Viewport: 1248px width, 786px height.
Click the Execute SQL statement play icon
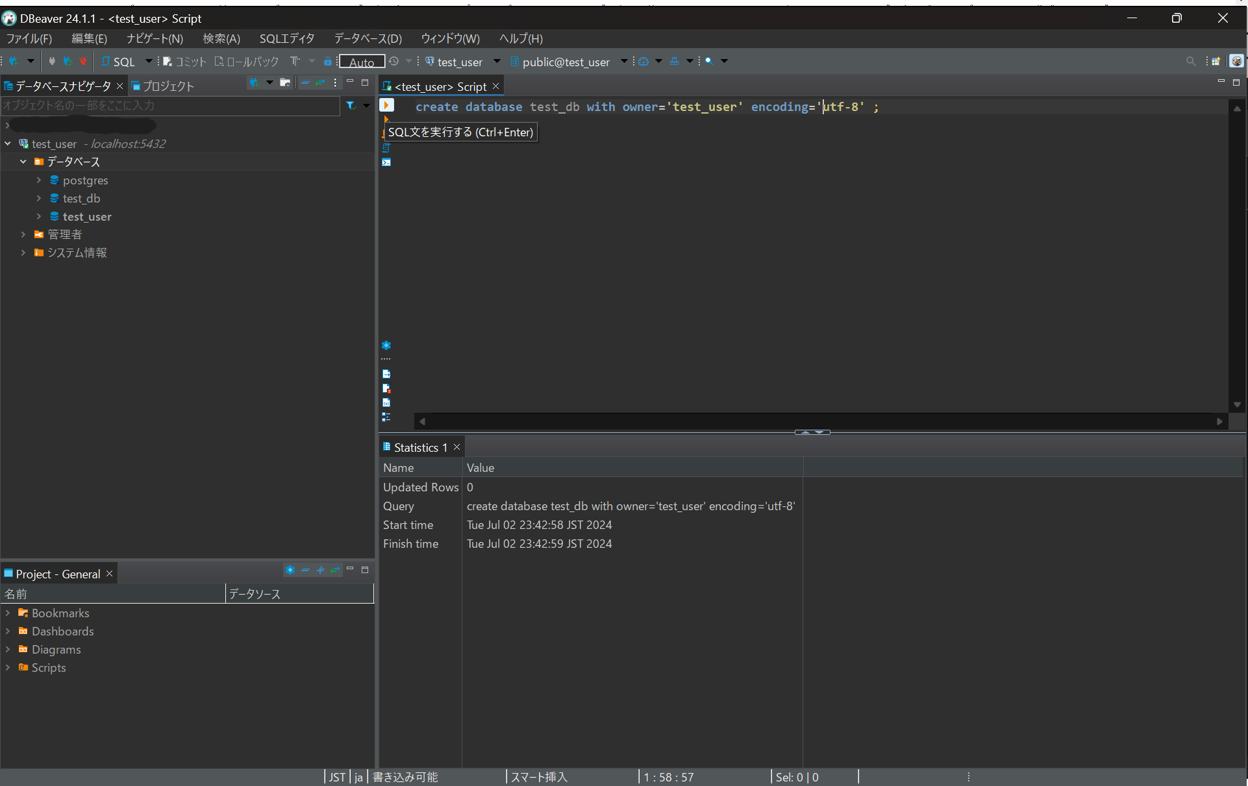(x=386, y=105)
